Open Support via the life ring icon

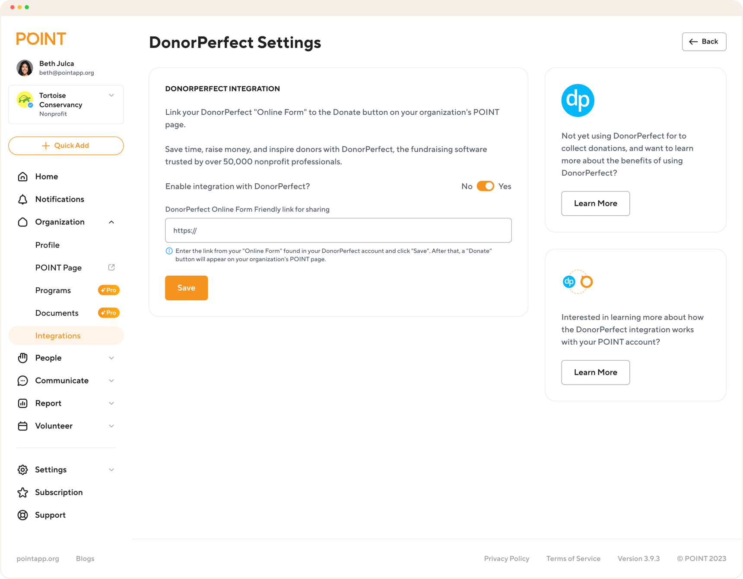[22, 515]
